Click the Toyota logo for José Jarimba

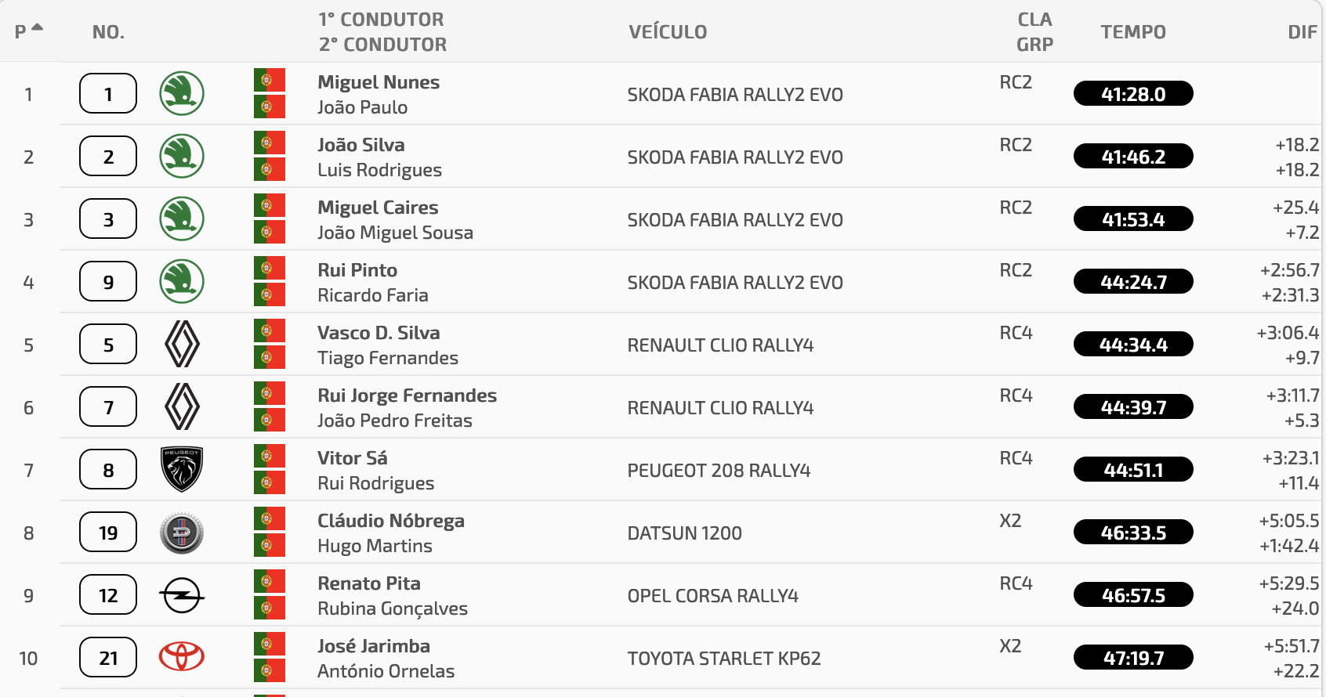pyautogui.click(x=182, y=657)
